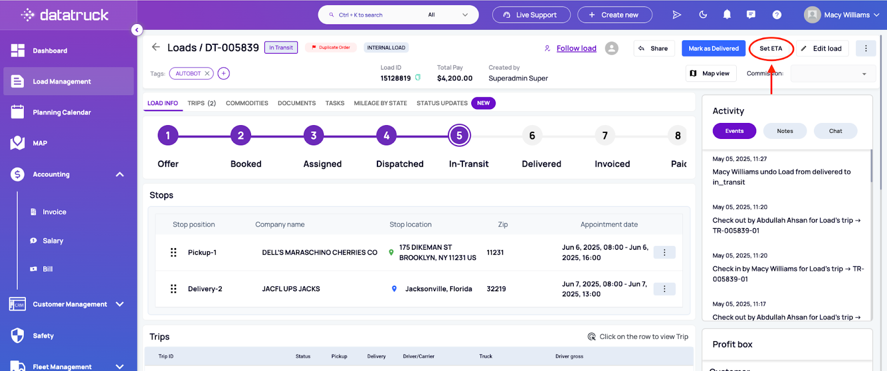Open MILEAGE BY STATE tab
The width and height of the screenshot is (887, 371).
point(380,104)
